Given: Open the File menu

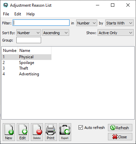Looking at the screenshot, I should [6, 14].
